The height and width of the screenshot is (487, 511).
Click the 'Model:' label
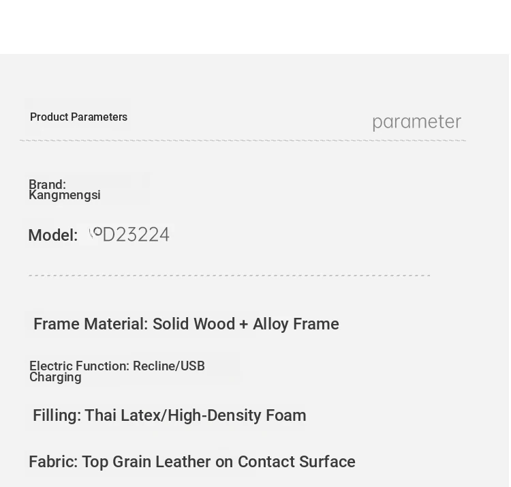52,235
